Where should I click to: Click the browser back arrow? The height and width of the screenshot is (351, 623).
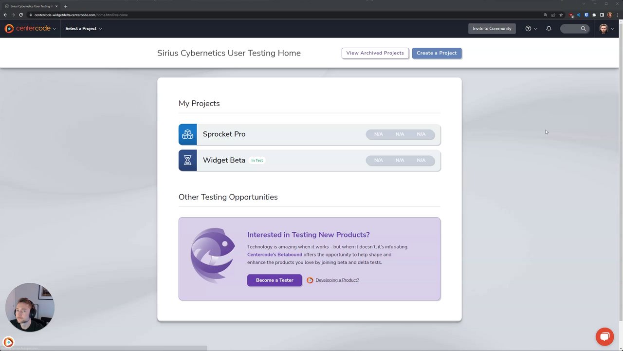click(5, 15)
